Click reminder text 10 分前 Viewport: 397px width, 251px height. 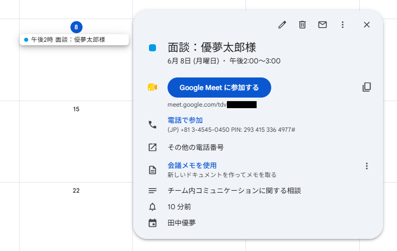tap(179, 207)
